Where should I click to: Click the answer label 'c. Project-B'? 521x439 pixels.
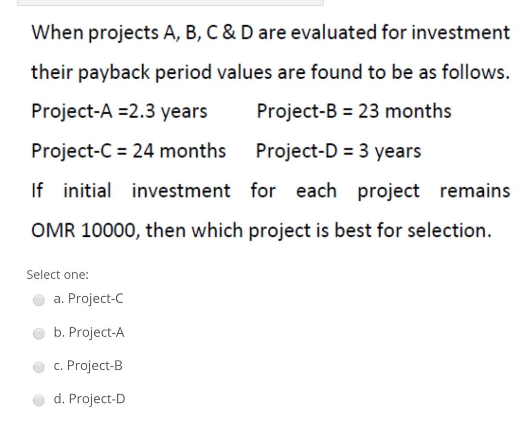88,366
